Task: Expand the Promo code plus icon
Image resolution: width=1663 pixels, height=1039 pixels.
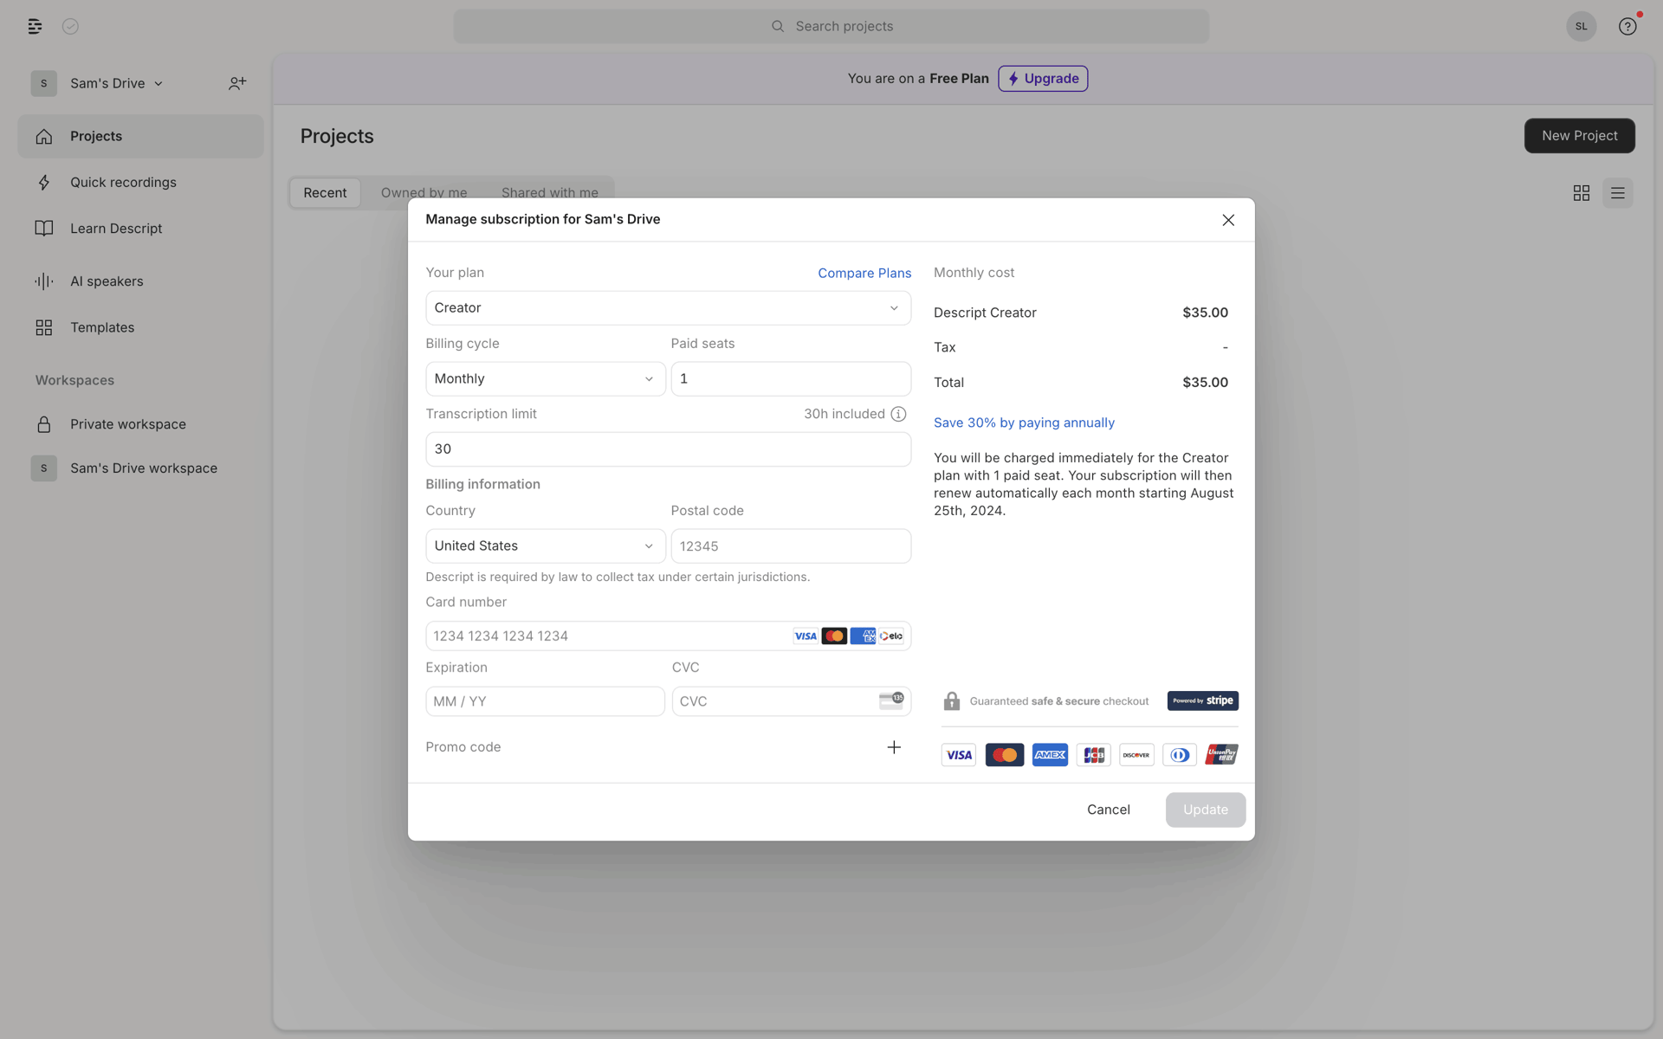Action: click(894, 747)
